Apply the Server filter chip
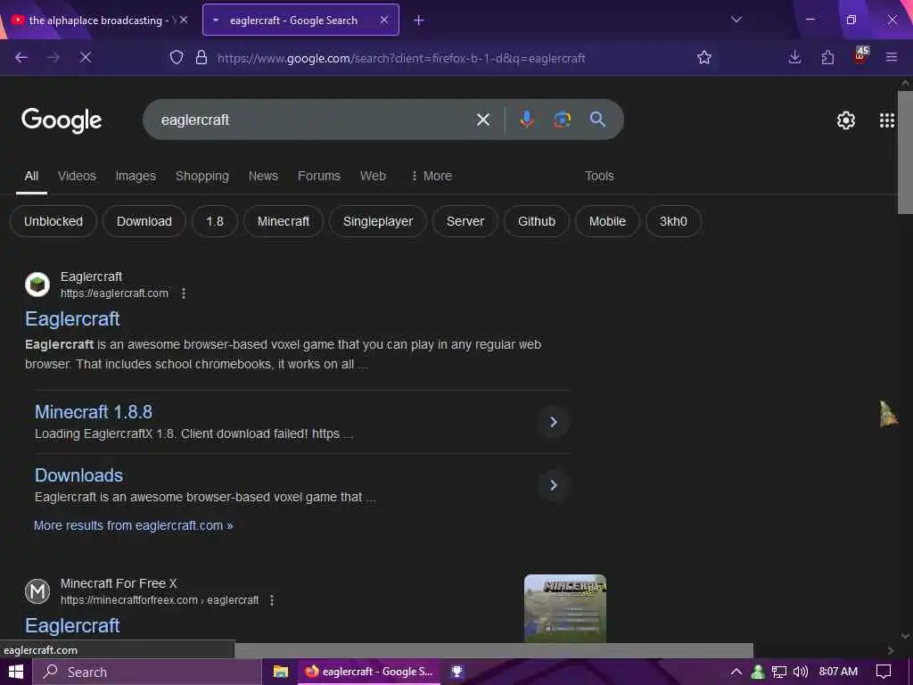 tap(465, 221)
